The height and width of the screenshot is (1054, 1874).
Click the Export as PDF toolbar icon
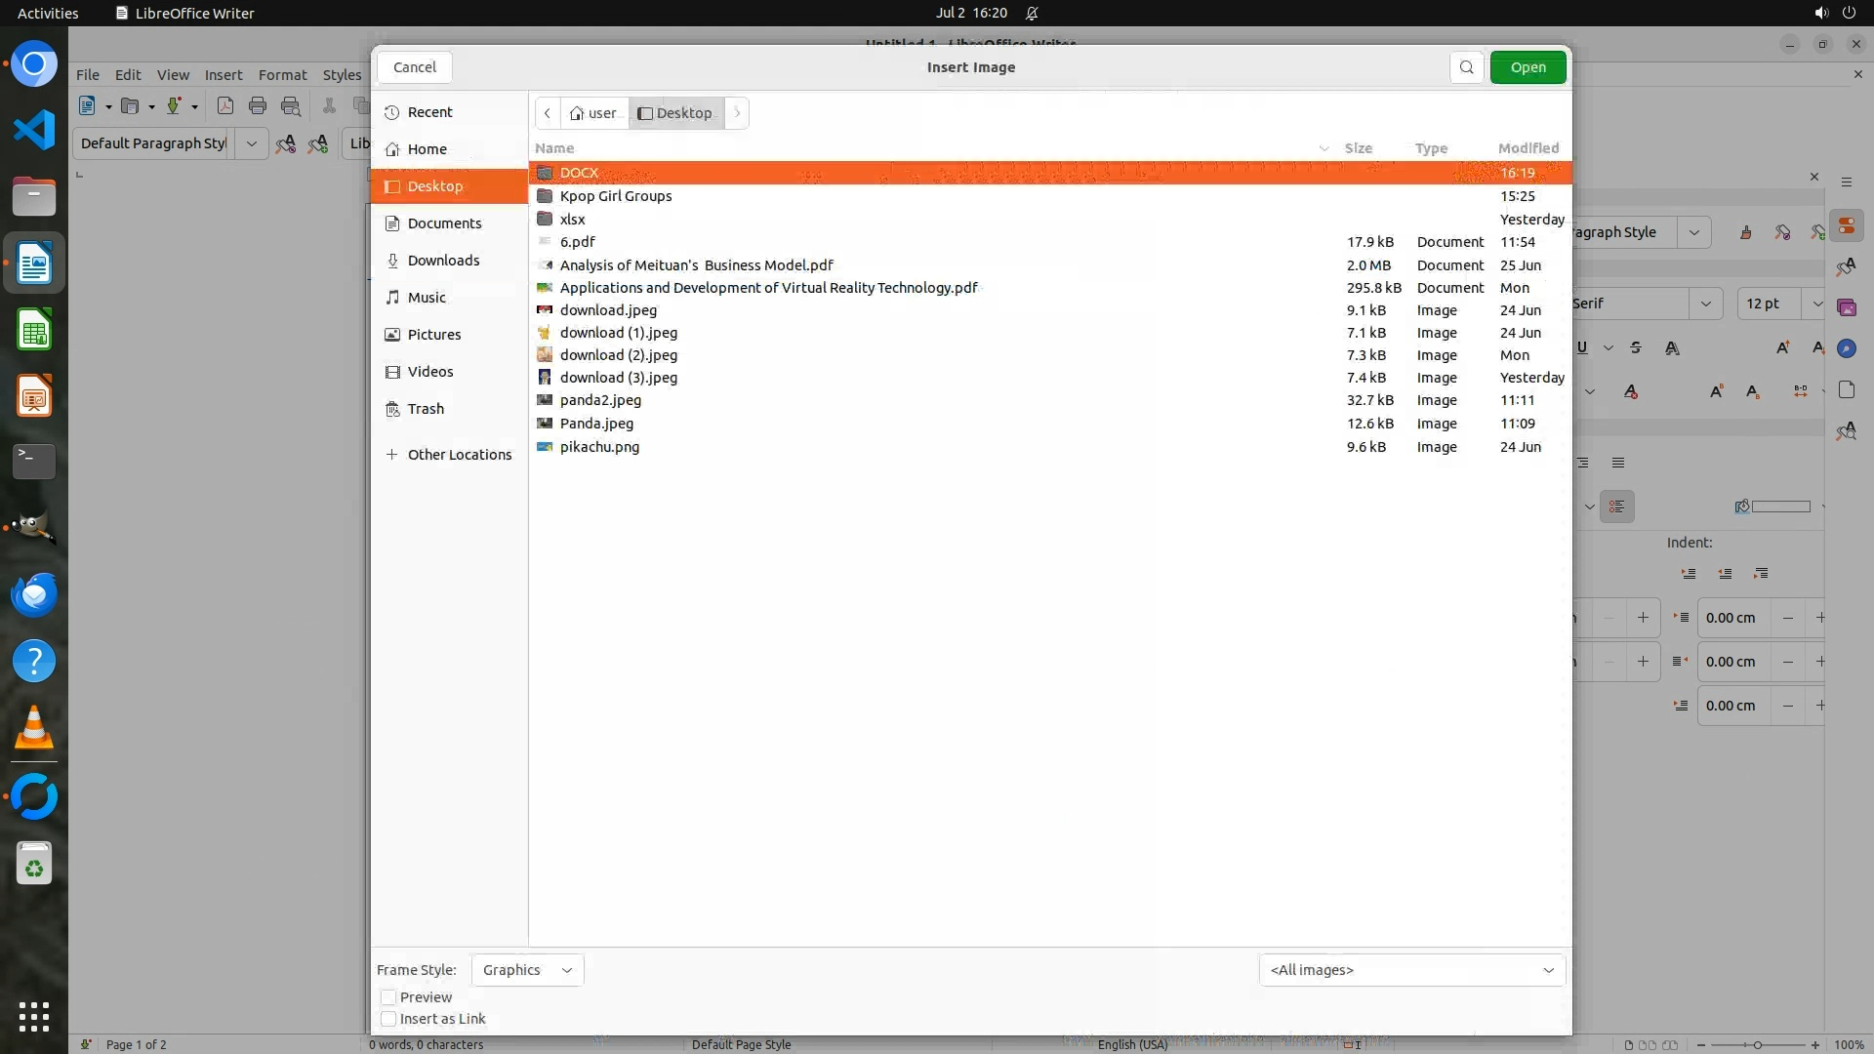click(x=225, y=106)
